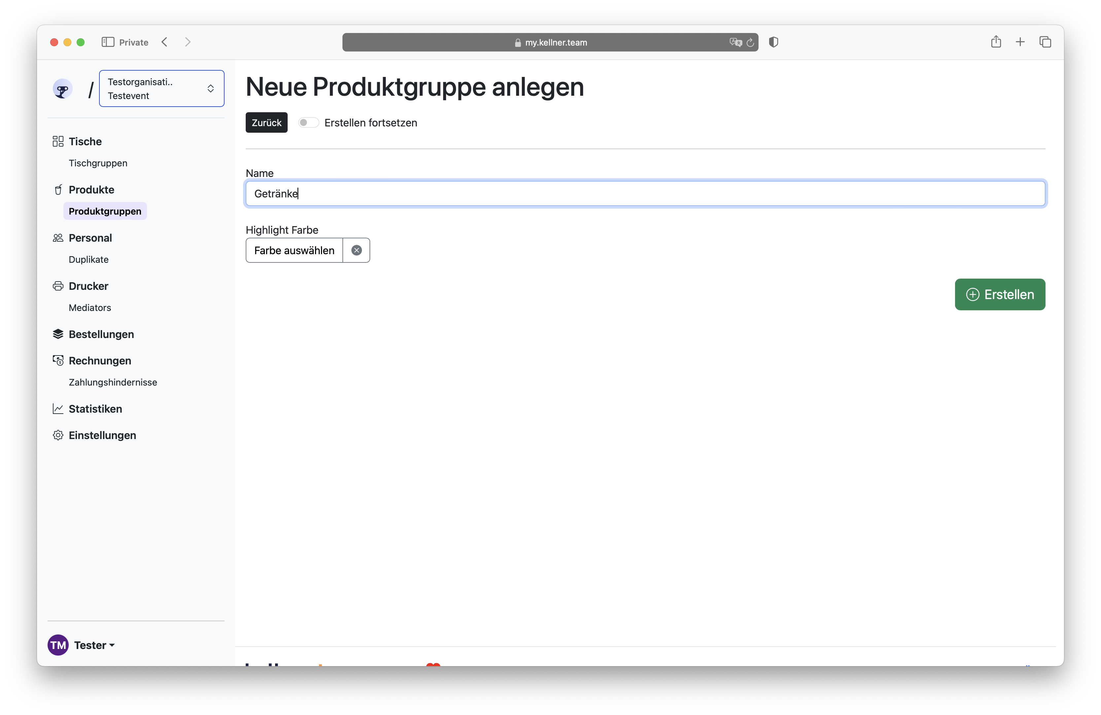This screenshot has height=715, width=1101.
Task: Click the my.kellner.team address bar
Action: tap(550, 42)
